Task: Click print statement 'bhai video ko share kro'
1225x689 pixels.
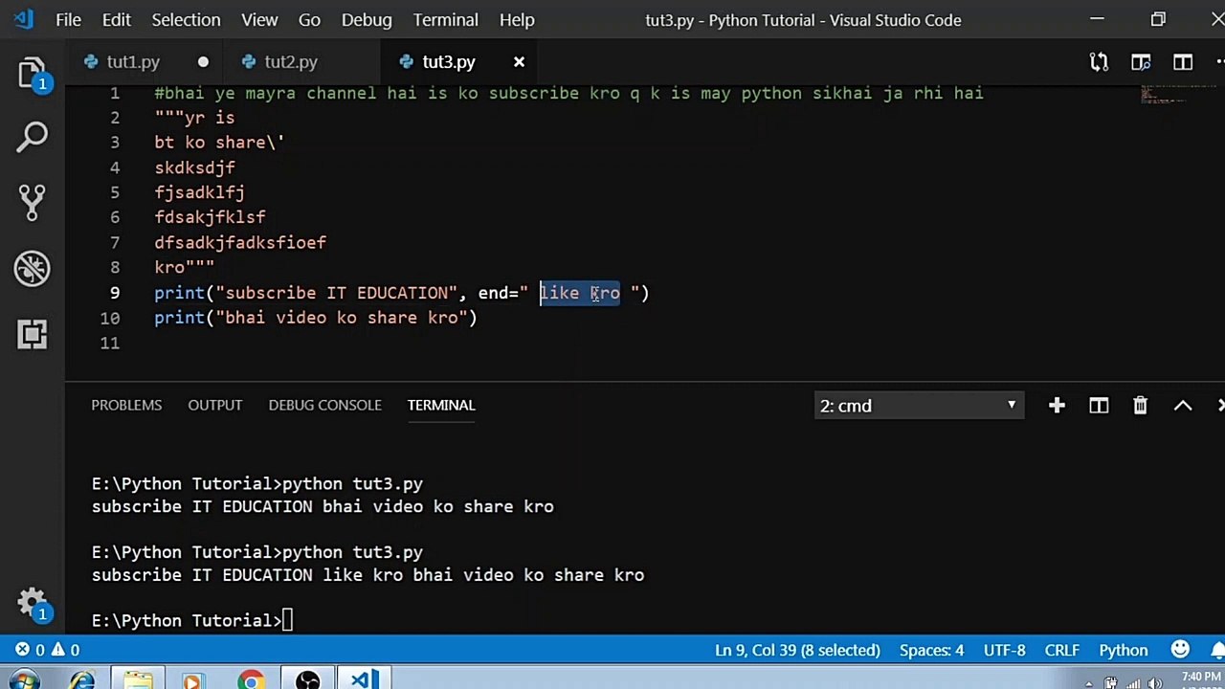Action: click(x=316, y=318)
